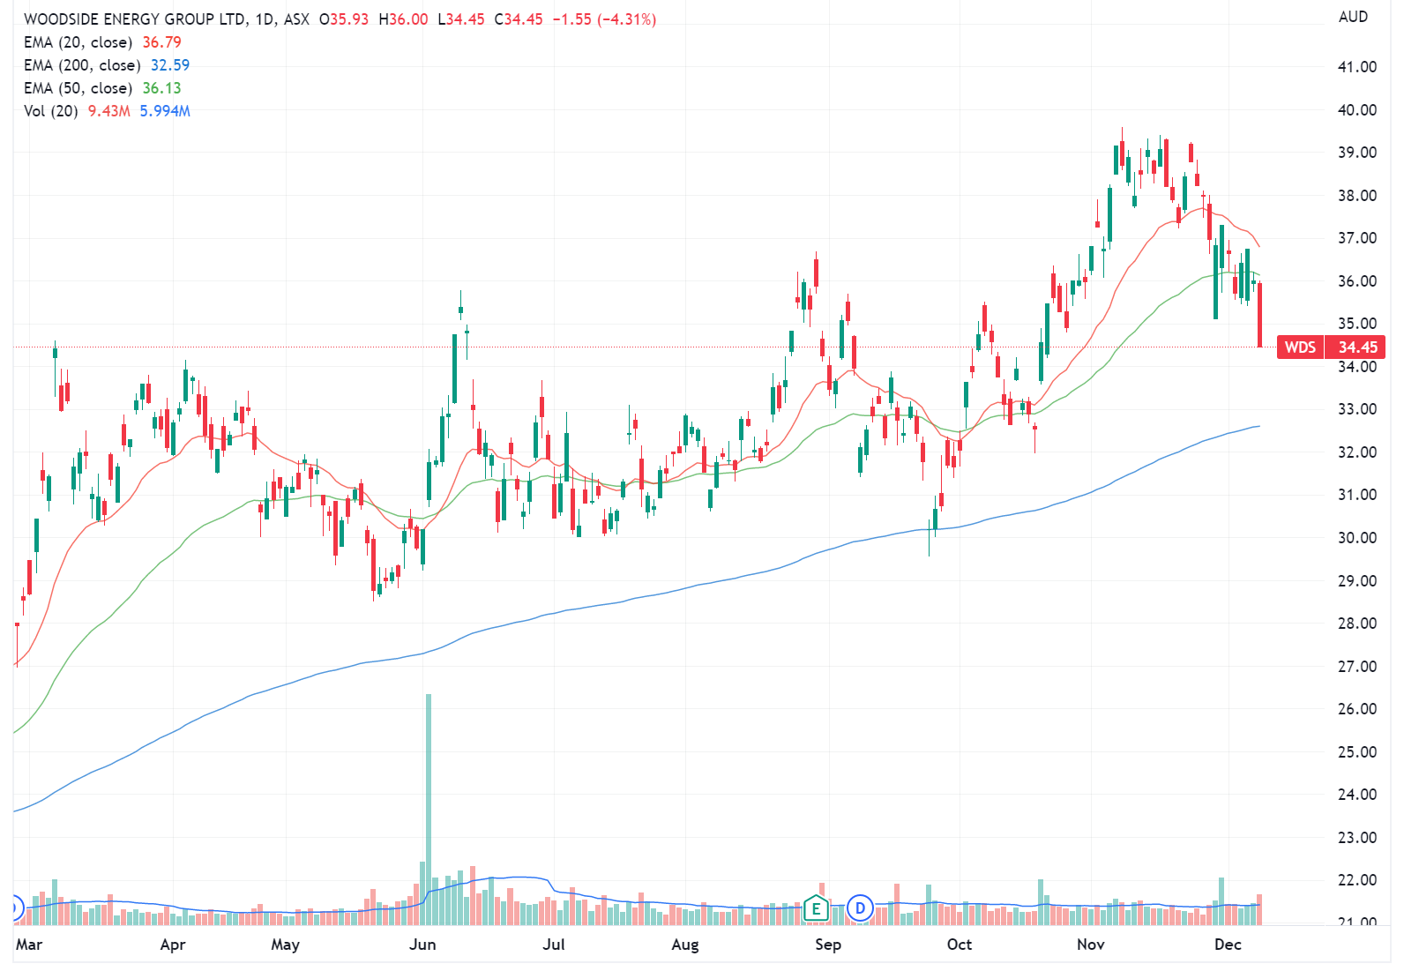1404x971 pixels.
Task: Click the 30.00 price axis label
Action: point(1357,538)
